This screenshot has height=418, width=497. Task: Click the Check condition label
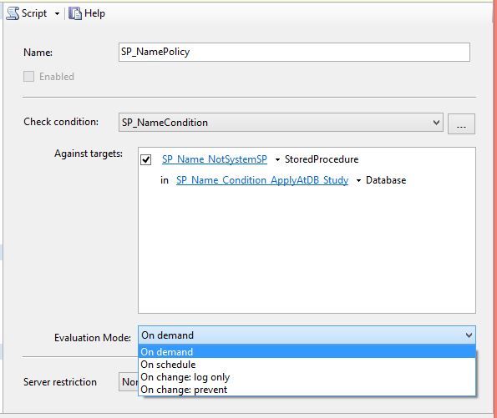pos(61,122)
